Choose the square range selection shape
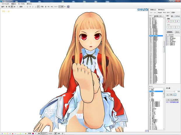Viewport: 181px width, 135px height. [27, 7]
